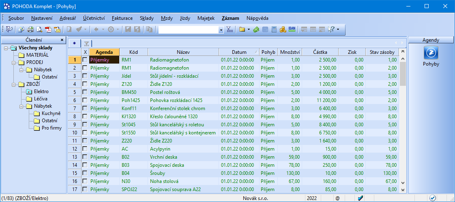The width and height of the screenshot is (455, 202).
Task: Tick checkbox for Spojovací souprava A22 row
Action: (85, 189)
